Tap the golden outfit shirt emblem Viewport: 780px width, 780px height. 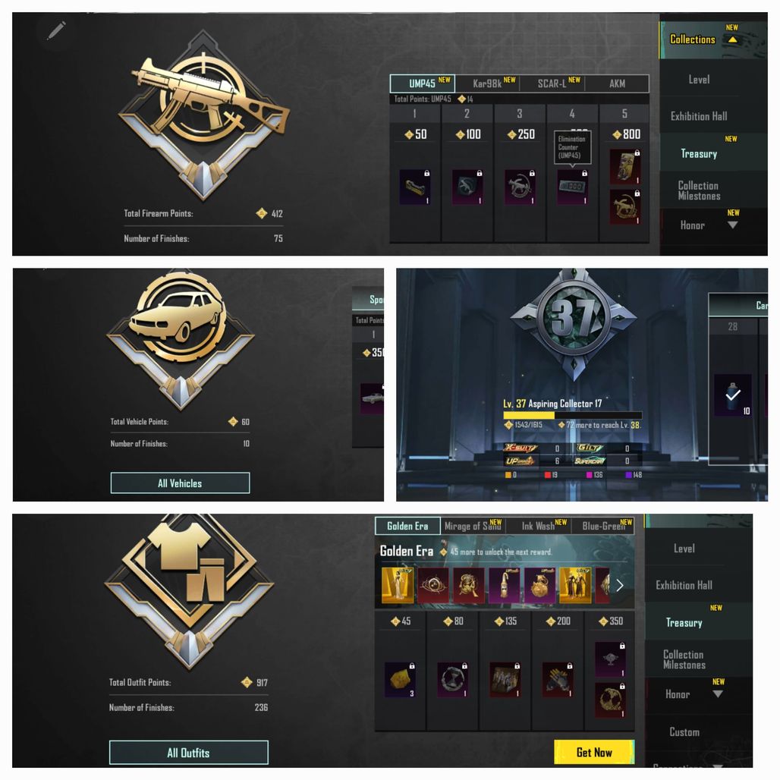coord(189,590)
